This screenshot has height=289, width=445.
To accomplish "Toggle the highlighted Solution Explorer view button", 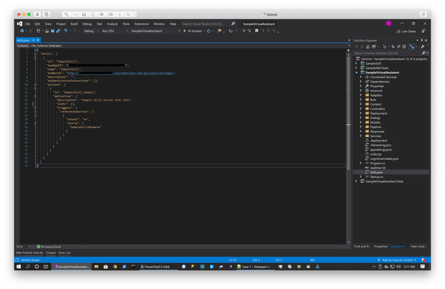I will [412, 46].
